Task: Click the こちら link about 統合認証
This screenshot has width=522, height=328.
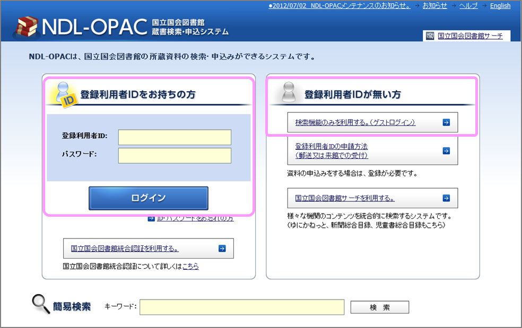Action: 190,266
